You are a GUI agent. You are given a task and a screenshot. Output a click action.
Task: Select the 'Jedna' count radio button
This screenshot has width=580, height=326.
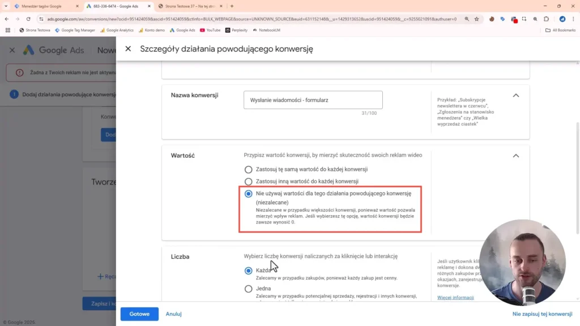(x=248, y=289)
